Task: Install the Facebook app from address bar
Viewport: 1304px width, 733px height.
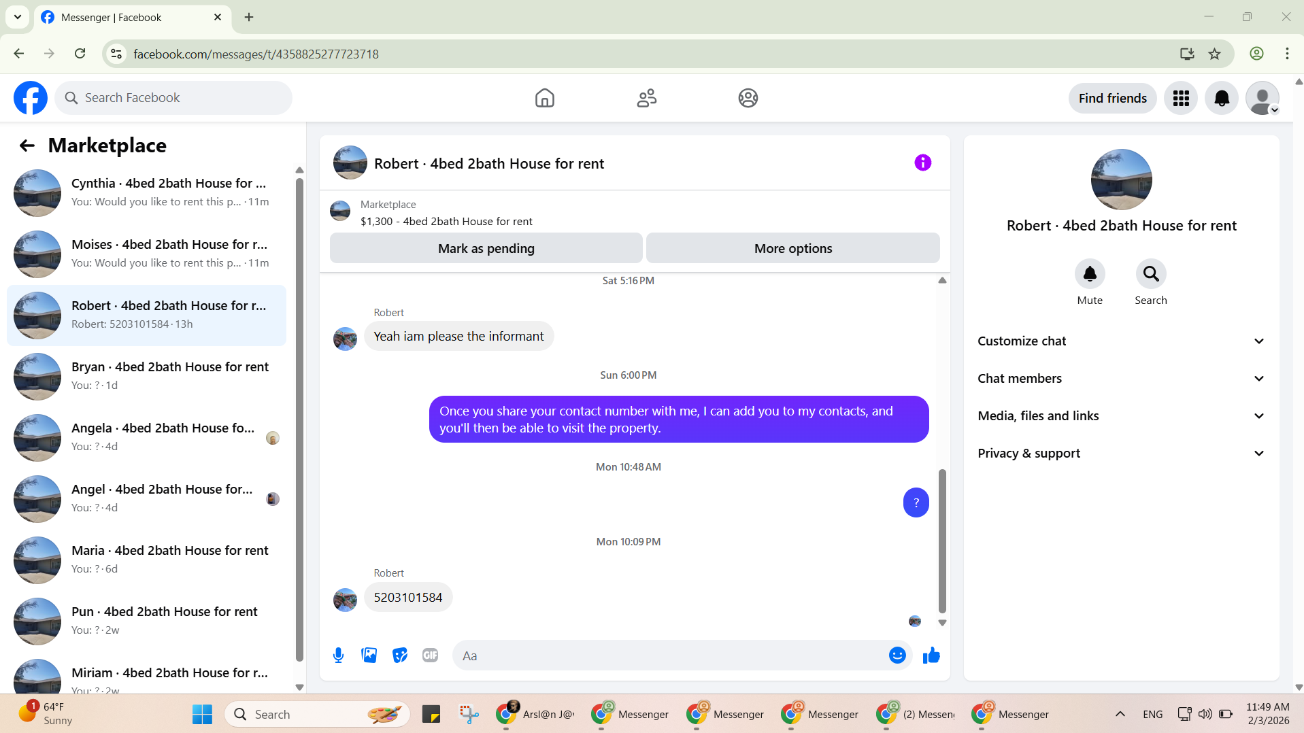Action: pyautogui.click(x=1187, y=54)
